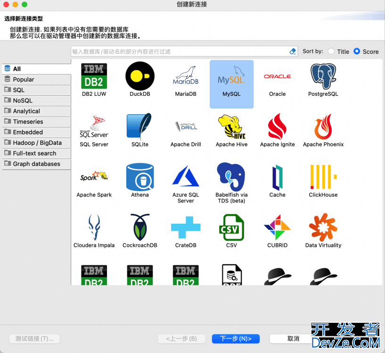Select Azure SQL Server icon
Screen dimensions: 385x353
pyautogui.click(x=186, y=176)
